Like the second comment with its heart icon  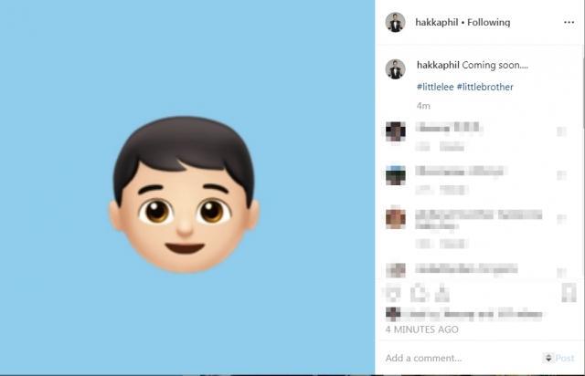click(561, 175)
